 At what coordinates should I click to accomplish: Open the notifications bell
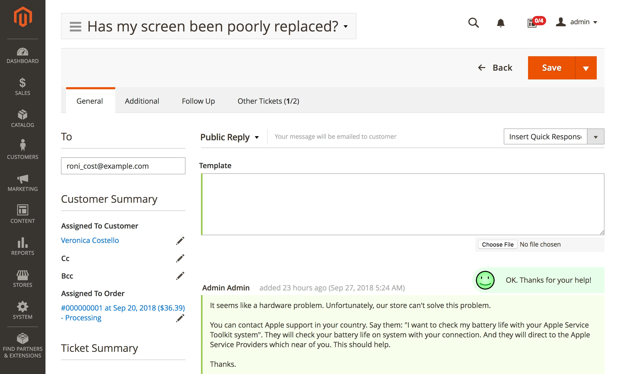tap(500, 23)
